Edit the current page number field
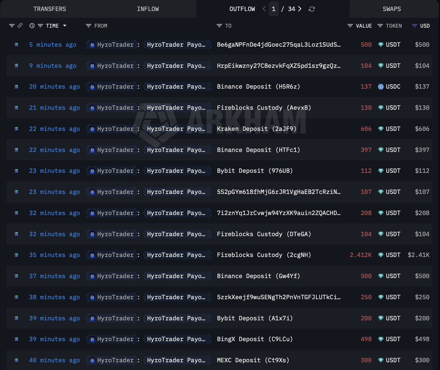 tap(274, 9)
